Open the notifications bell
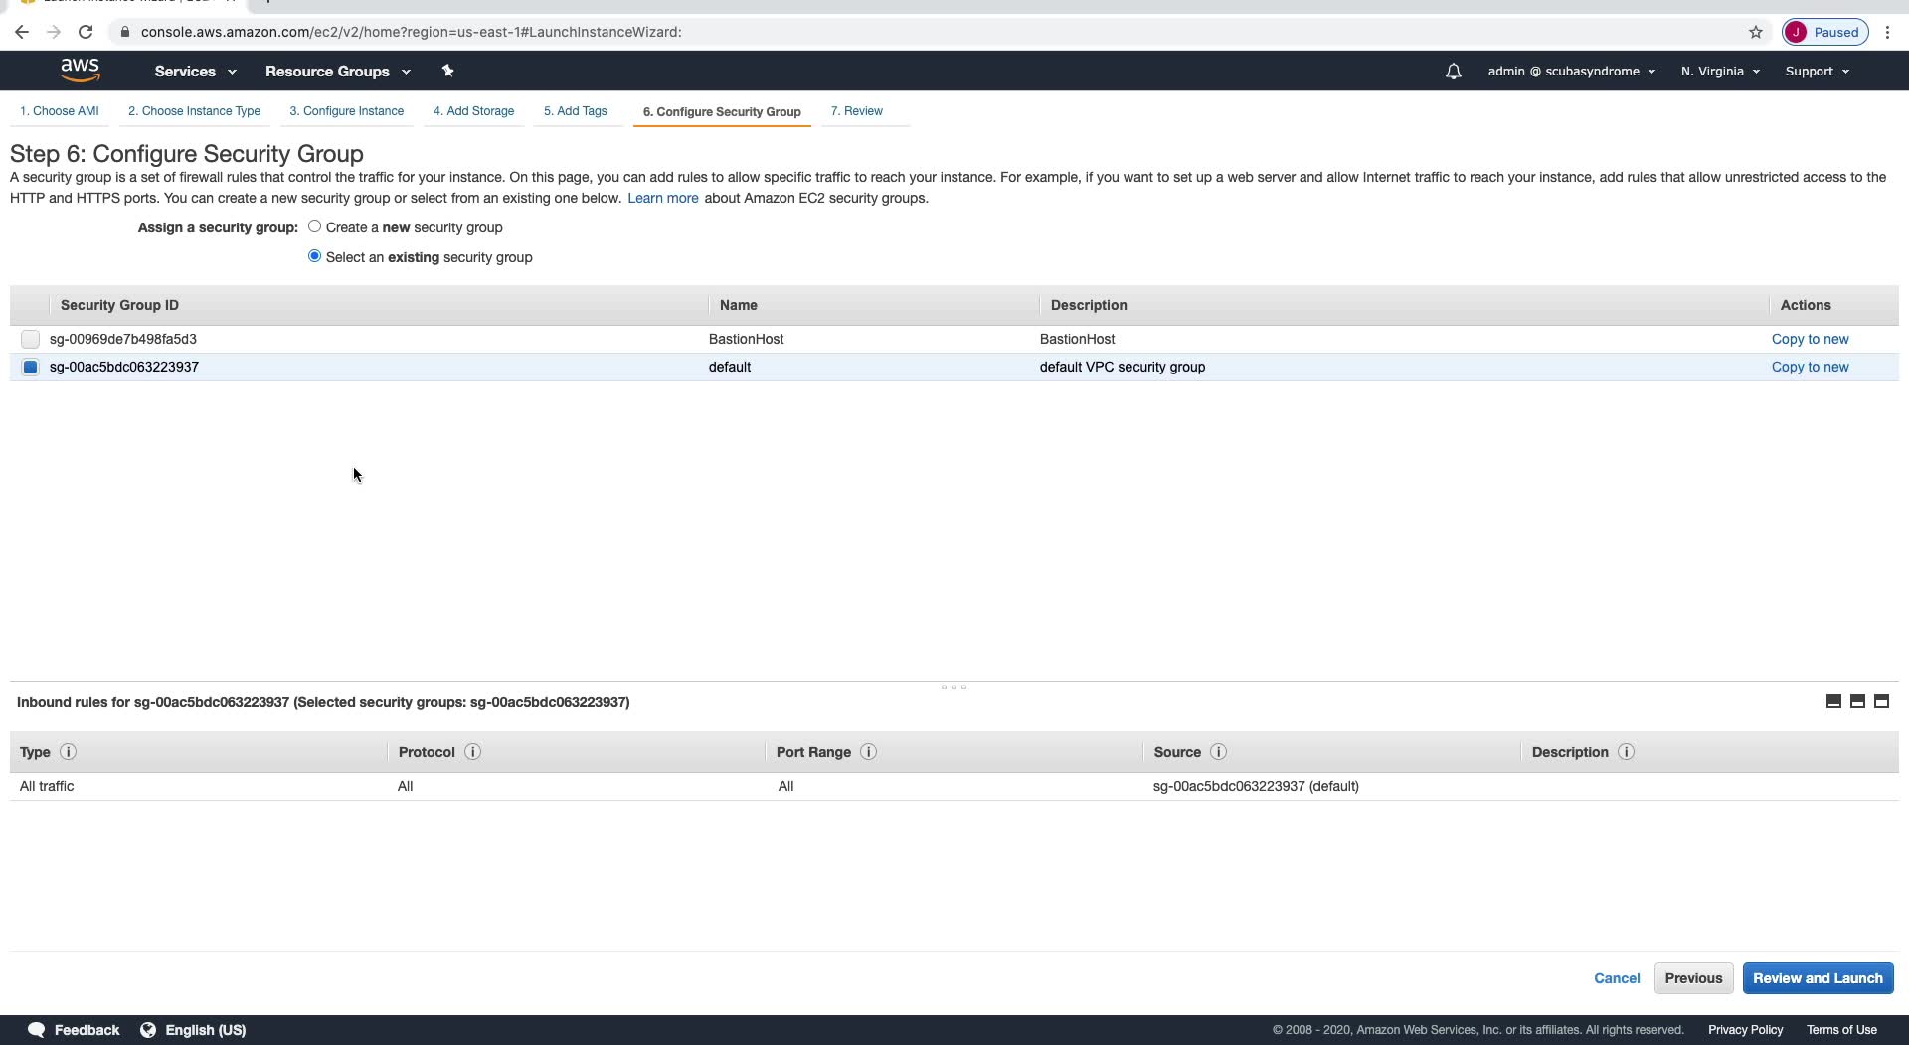The image size is (1909, 1045). pyautogui.click(x=1453, y=72)
